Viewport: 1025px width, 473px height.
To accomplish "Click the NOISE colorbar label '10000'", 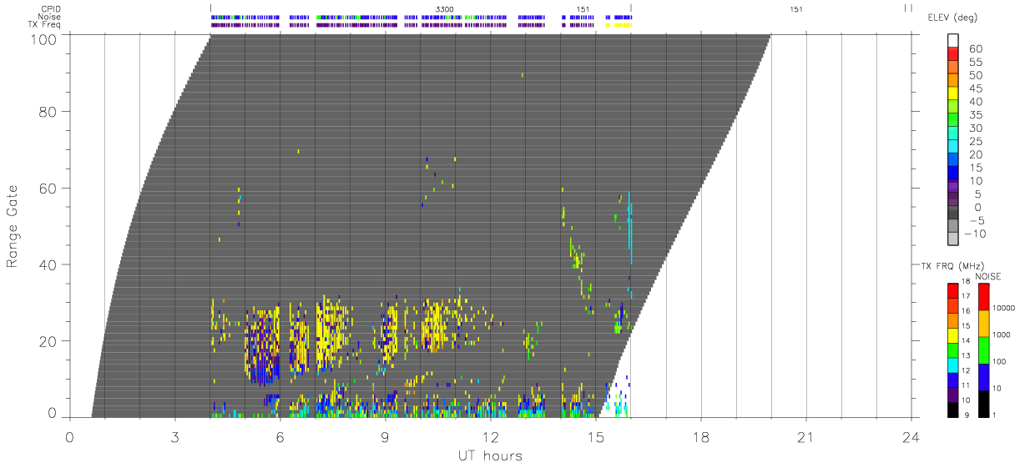I will pos(1004,308).
